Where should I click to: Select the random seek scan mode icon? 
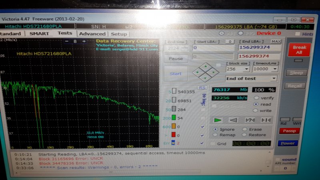point(250,120)
